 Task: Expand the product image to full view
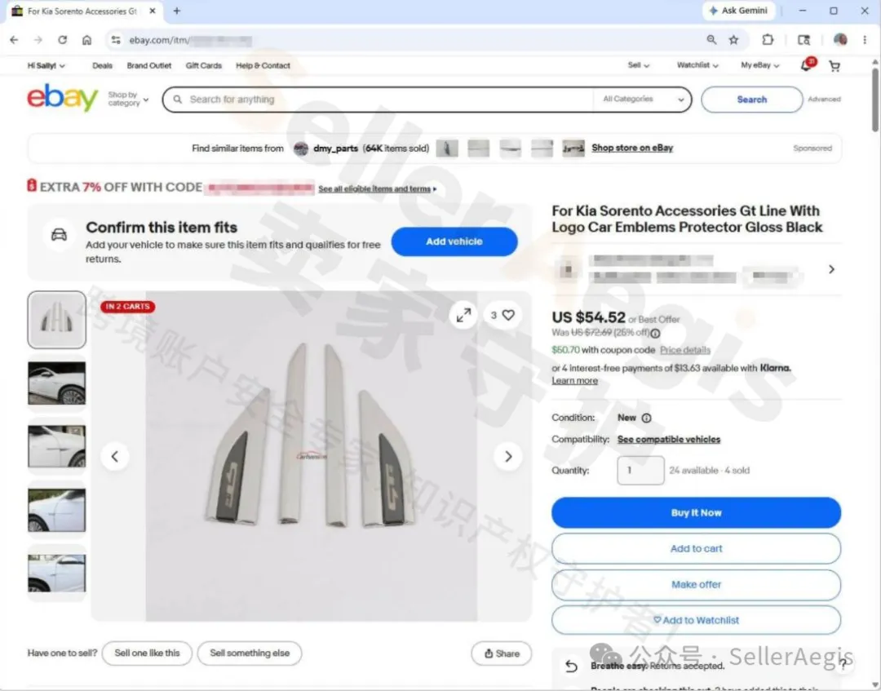pos(463,316)
